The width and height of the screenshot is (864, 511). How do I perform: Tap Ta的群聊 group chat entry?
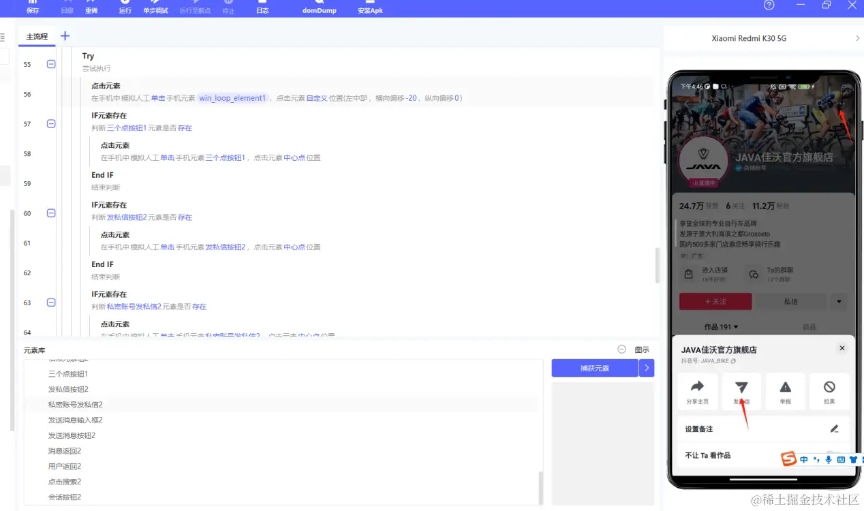771,274
